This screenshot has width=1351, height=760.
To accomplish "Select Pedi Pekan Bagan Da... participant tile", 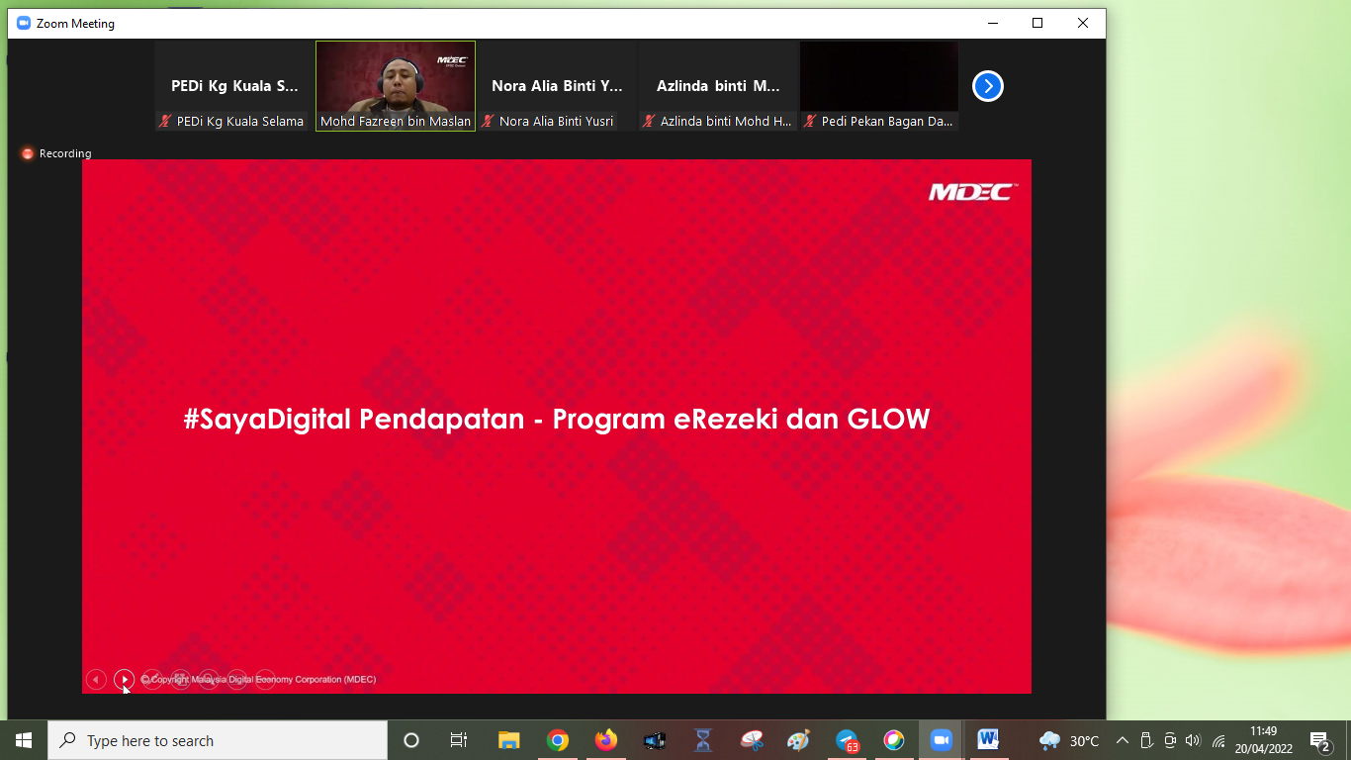I will coord(879,86).
